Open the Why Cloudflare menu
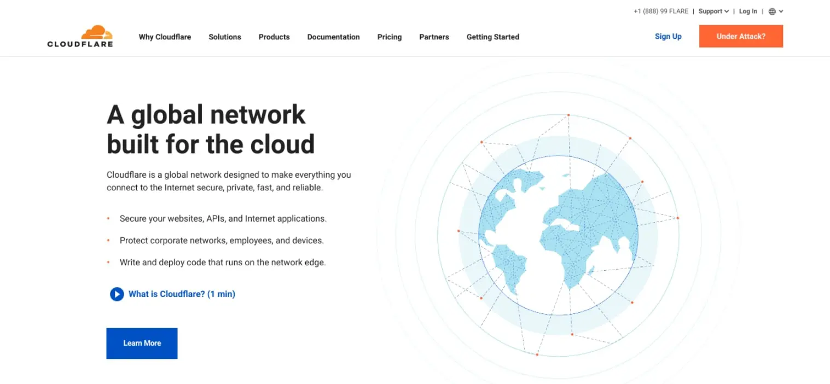830x384 pixels. (x=165, y=37)
